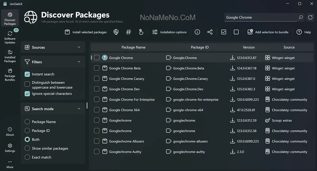Collapse the Filters section
317x171 pixels.
[79, 62]
